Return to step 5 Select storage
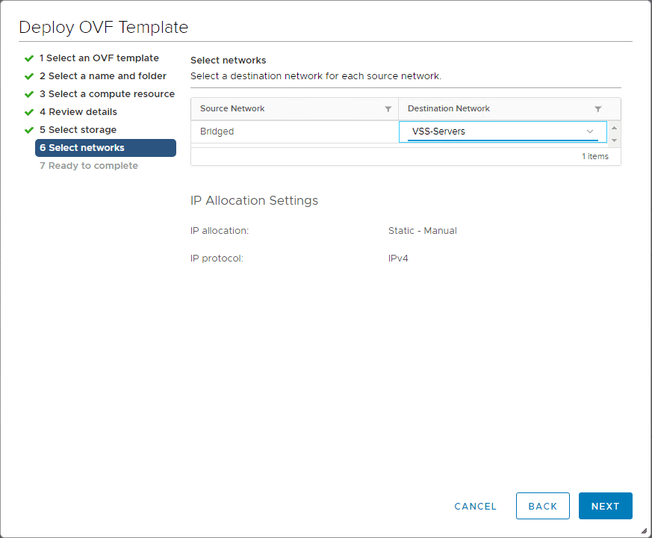The height and width of the screenshot is (538, 652). point(78,130)
